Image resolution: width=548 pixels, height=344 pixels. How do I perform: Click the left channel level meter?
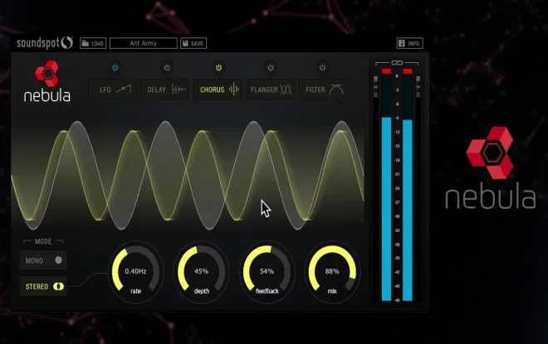pos(386,187)
